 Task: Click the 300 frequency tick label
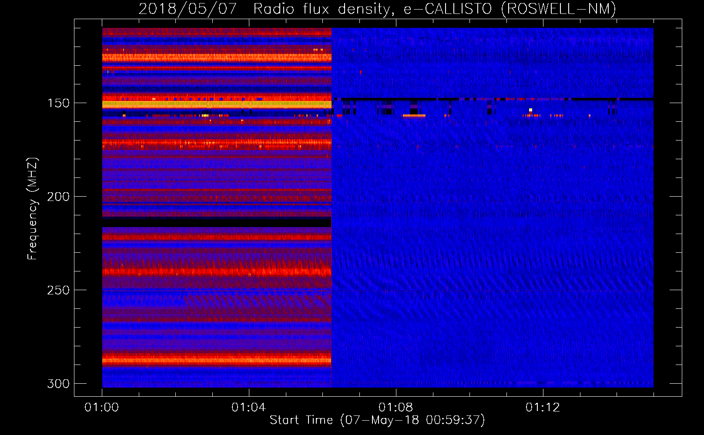(58, 384)
